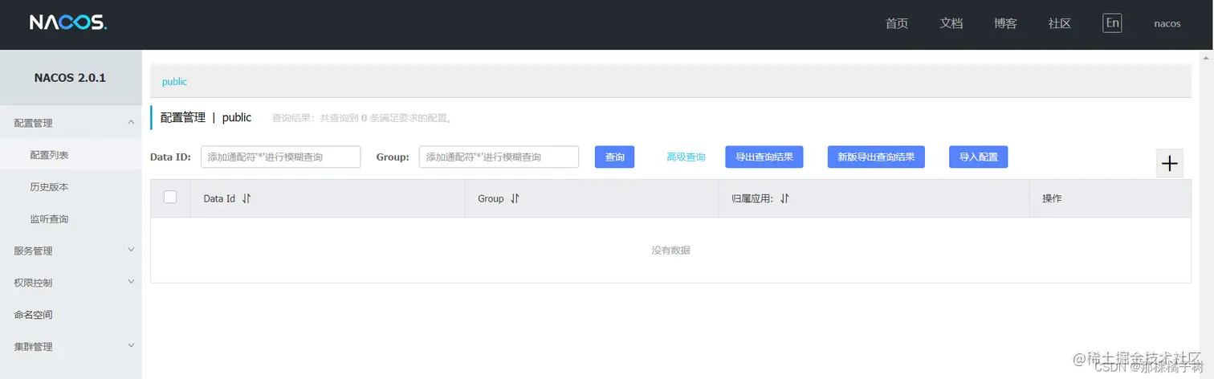Expand the 权限控制 menu section
The image size is (1214, 379).
71,283
